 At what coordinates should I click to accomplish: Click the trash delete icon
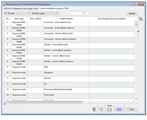tap(94, 109)
